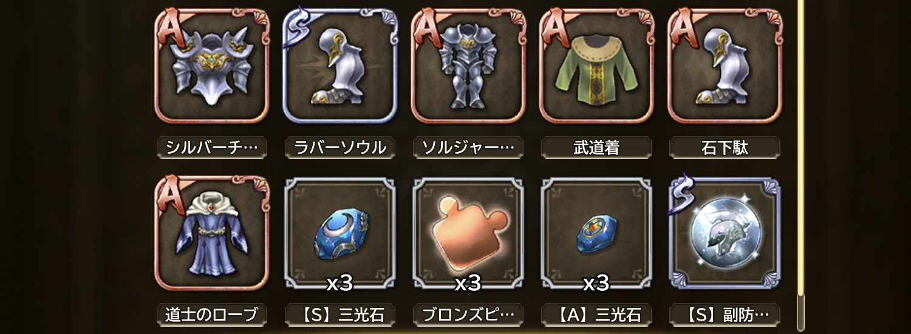The image size is (911, 334).
Task: Select the ブロンズピ bronze puzzle piece icon
Action: 468,233
